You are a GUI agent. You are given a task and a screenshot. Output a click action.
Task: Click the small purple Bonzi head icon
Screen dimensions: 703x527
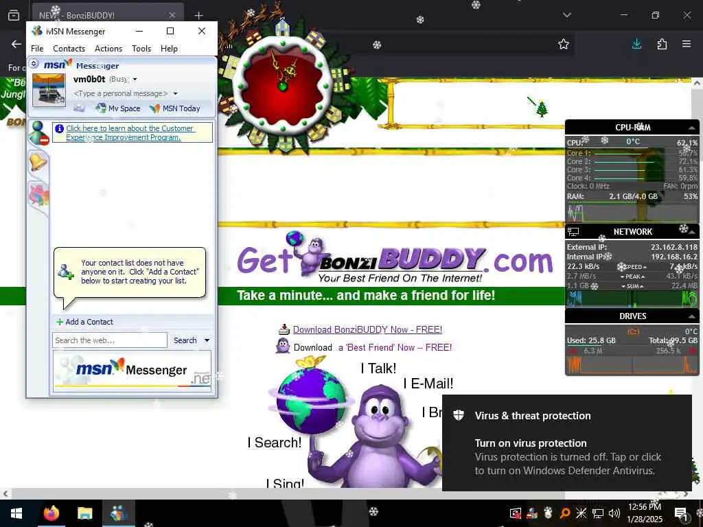[x=283, y=347]
